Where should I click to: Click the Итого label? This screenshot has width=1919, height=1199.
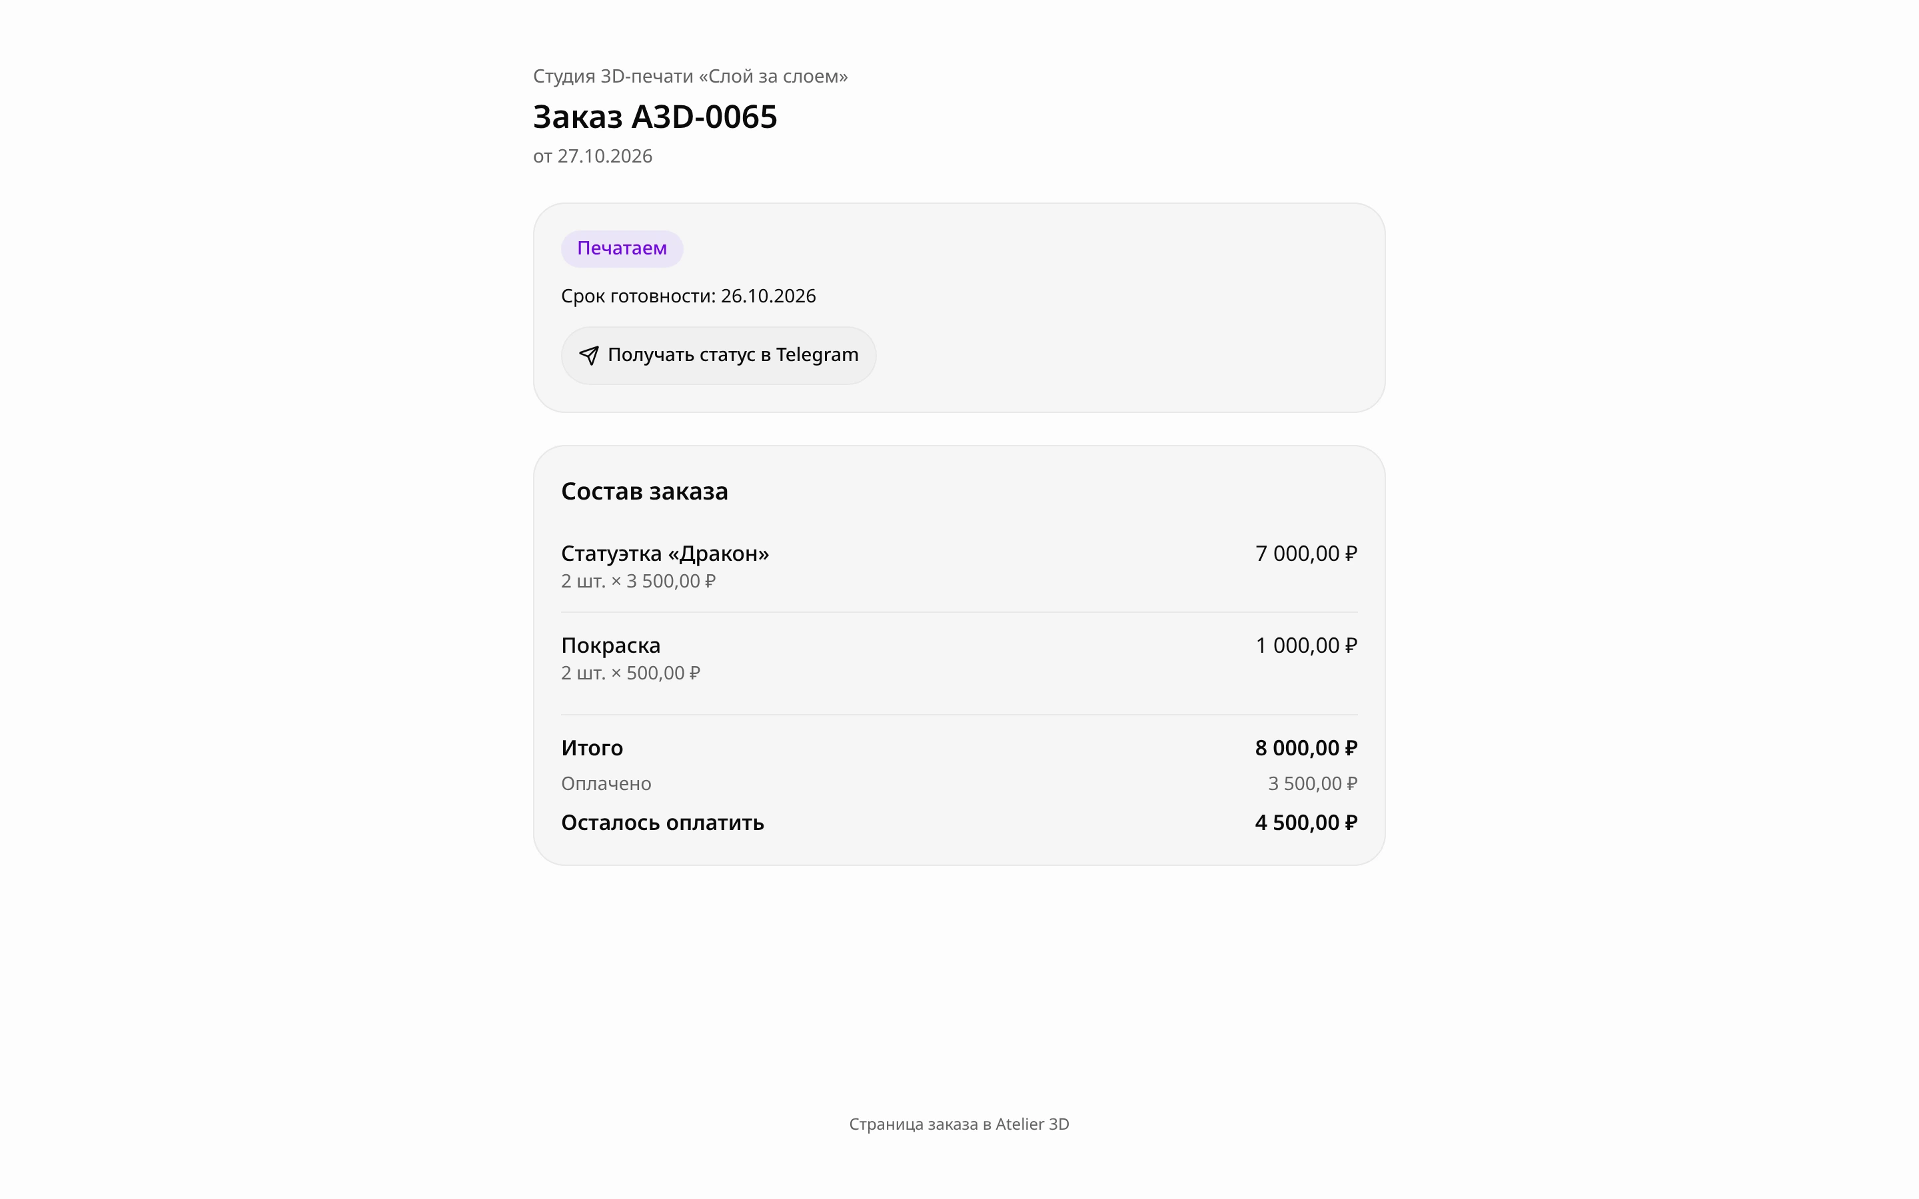click(x=592, y=748)
